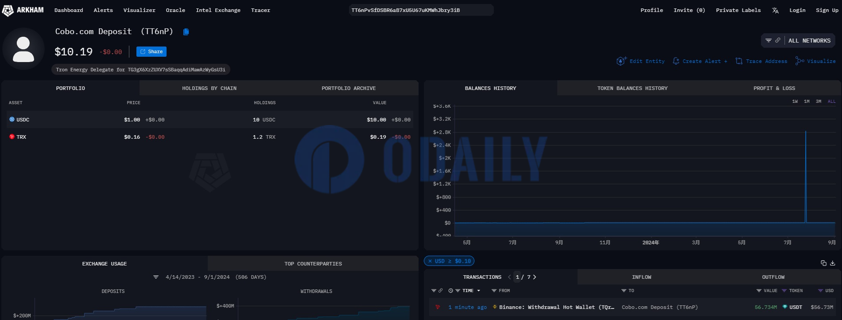The width and height of the screenshot is (842, 320).
Task: Go to previous transactions page
Action: point(509,277)
